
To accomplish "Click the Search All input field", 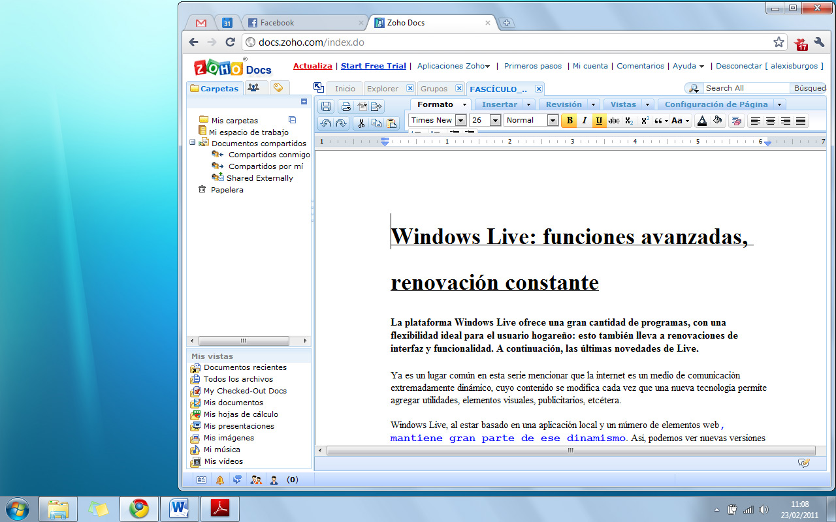I will click(x=747, y=88).
